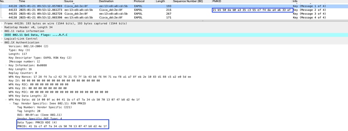The height and width of the screenshot is (131, 348).
Task: Select the PMKID value in packet 44133
Action: pos(251,10)
